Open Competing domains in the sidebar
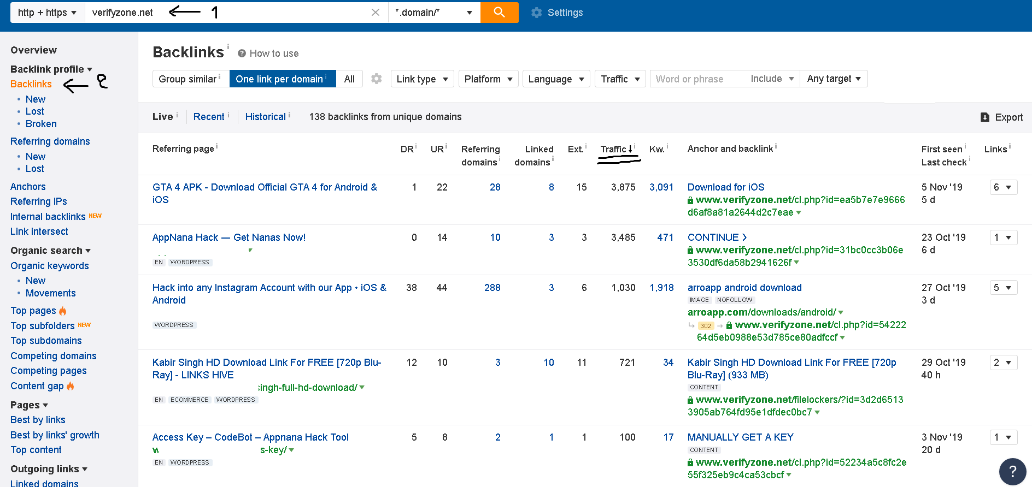The height and width of the screenshot is (487, 1032). [54, 356]
